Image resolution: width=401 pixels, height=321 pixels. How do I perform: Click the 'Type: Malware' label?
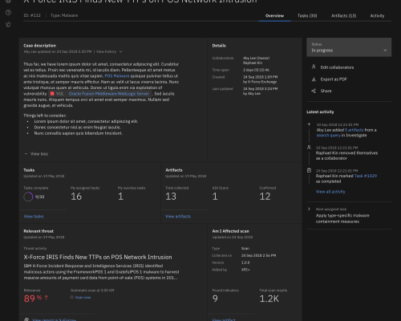pyautogui.click(x=64, y=15)
